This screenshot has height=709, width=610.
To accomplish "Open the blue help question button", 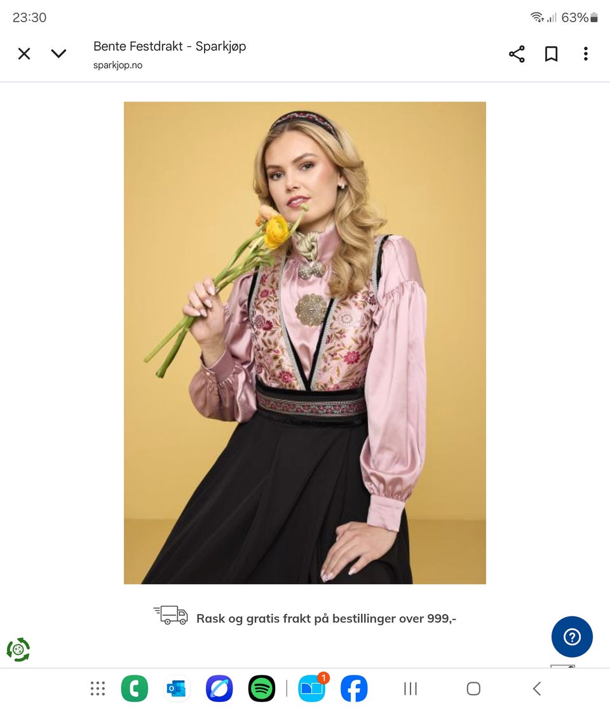I will coord(572,637).
